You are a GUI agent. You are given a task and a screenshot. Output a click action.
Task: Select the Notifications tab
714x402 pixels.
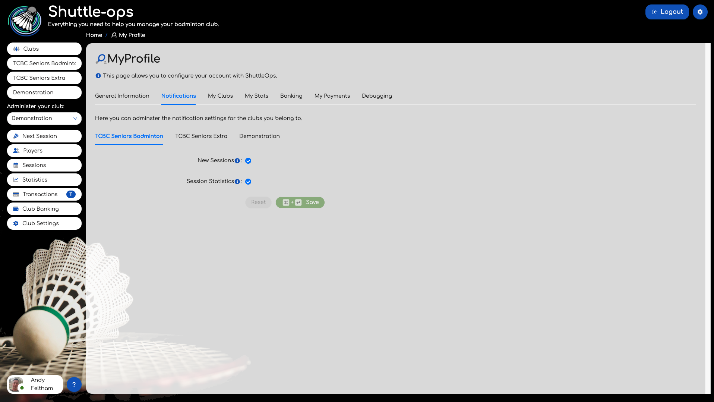[x=178, y=96]
